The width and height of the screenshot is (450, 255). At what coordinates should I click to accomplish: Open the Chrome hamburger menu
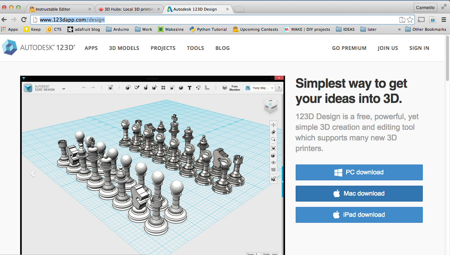[x=443, y=20]
